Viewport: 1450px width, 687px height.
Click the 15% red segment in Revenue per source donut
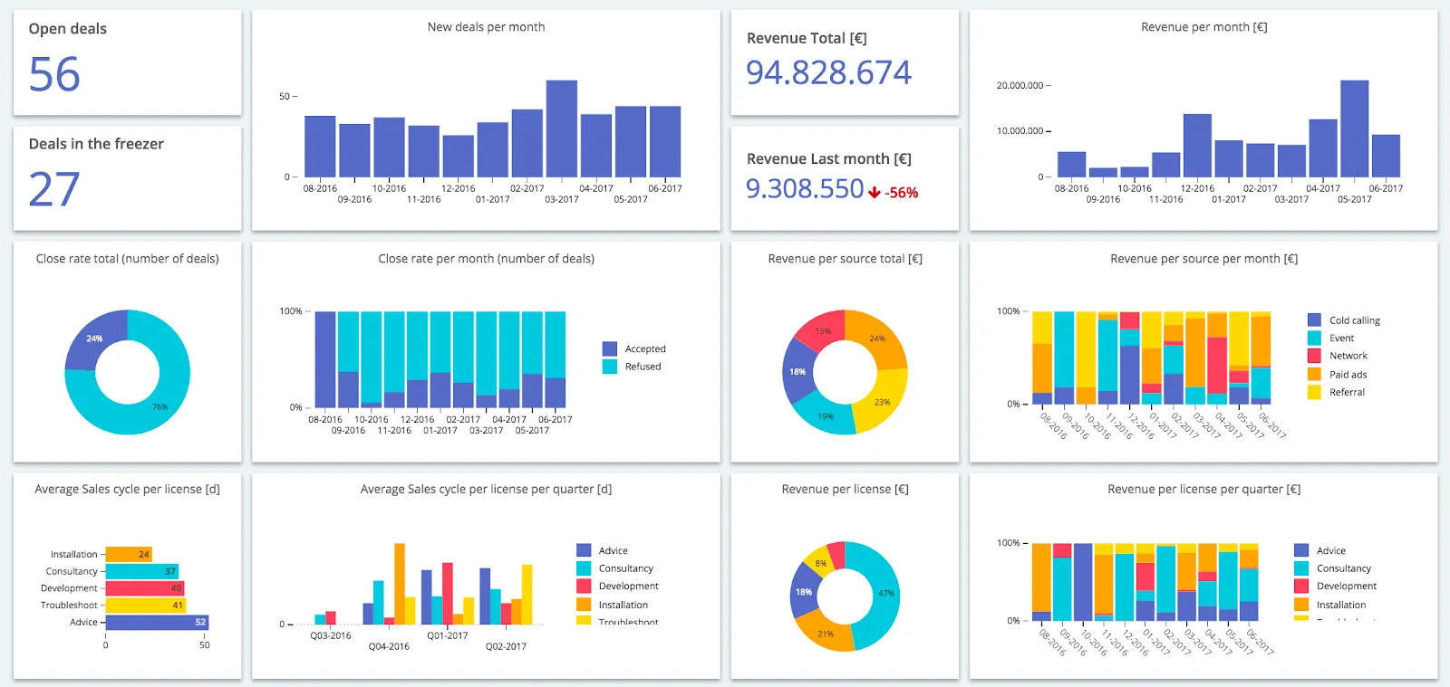click(x=821, y=330)
